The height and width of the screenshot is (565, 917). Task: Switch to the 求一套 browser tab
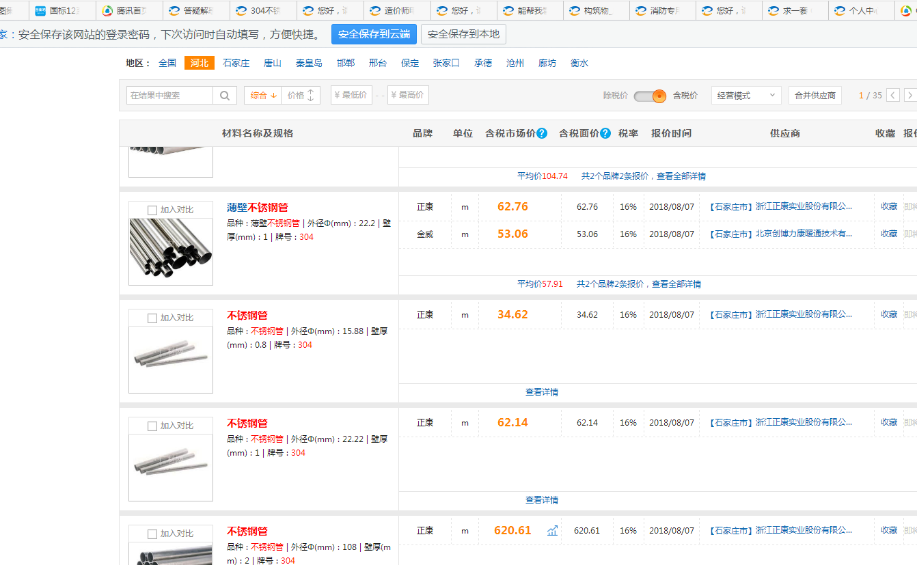coord(796,11)
